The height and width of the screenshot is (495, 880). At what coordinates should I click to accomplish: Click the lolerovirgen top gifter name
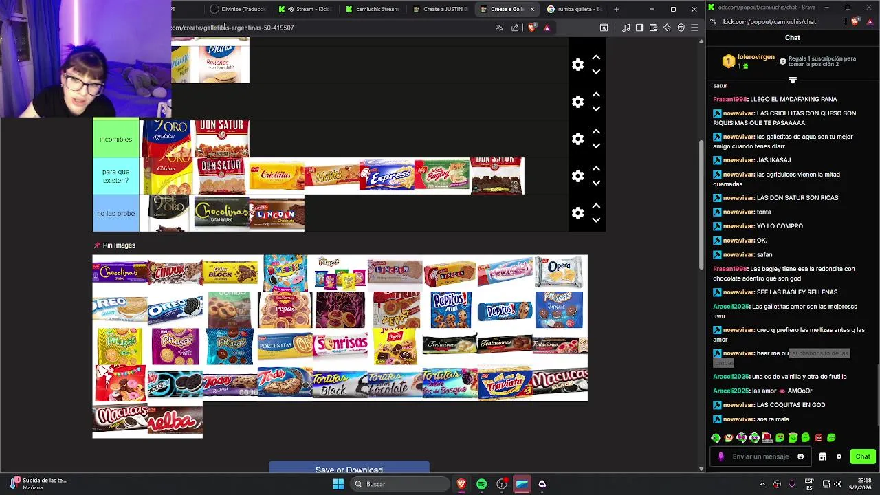pos(756,57)
